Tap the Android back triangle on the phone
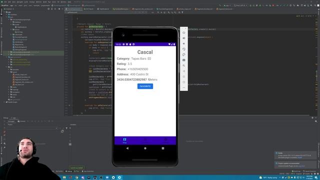This screenshot has width=320, height=180. pyautogui.click(x=127, y=148)
